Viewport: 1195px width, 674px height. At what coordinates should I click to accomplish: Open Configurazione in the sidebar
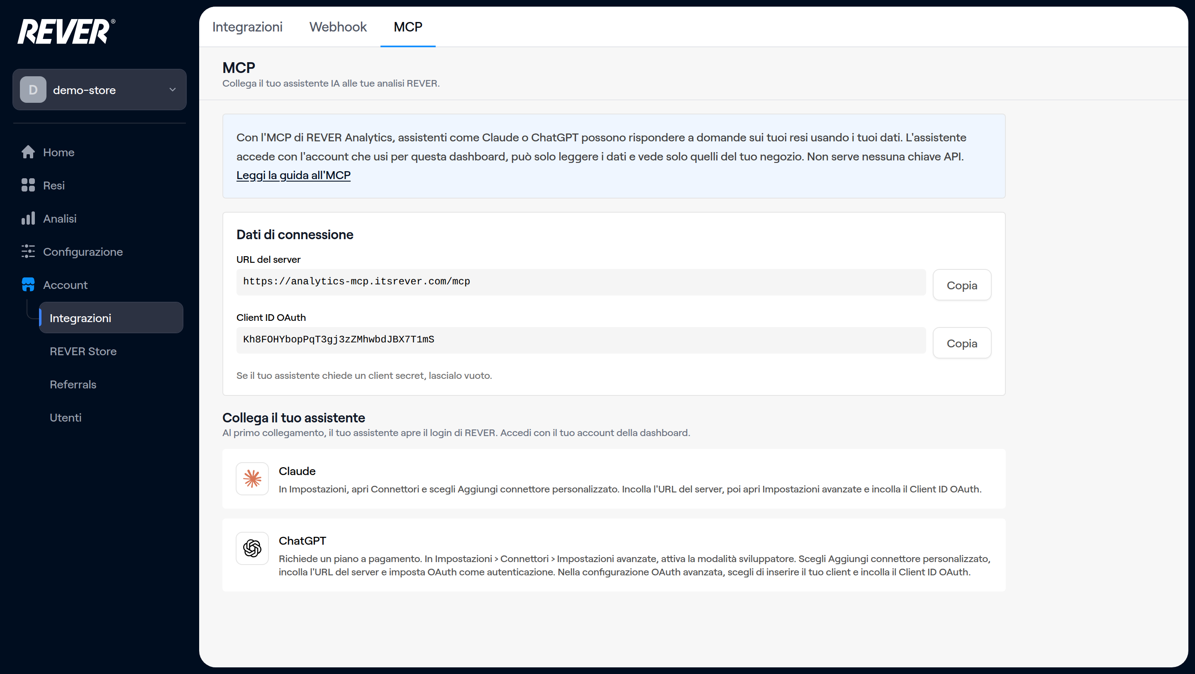(x=83, y=252)
